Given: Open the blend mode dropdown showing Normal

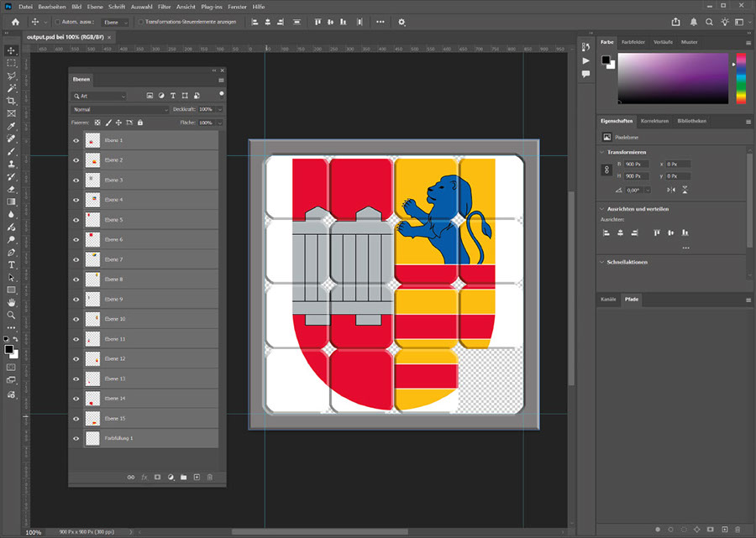Looking at the screenshot, I should (120, 109).
